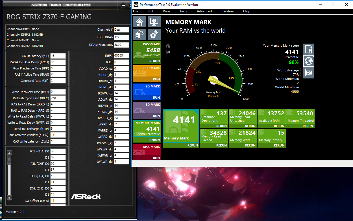Image resolution: width=353 pixels, height=221 pixels.
Task: Click the Version 4.0.4 label
Action: tap(15, 212)
